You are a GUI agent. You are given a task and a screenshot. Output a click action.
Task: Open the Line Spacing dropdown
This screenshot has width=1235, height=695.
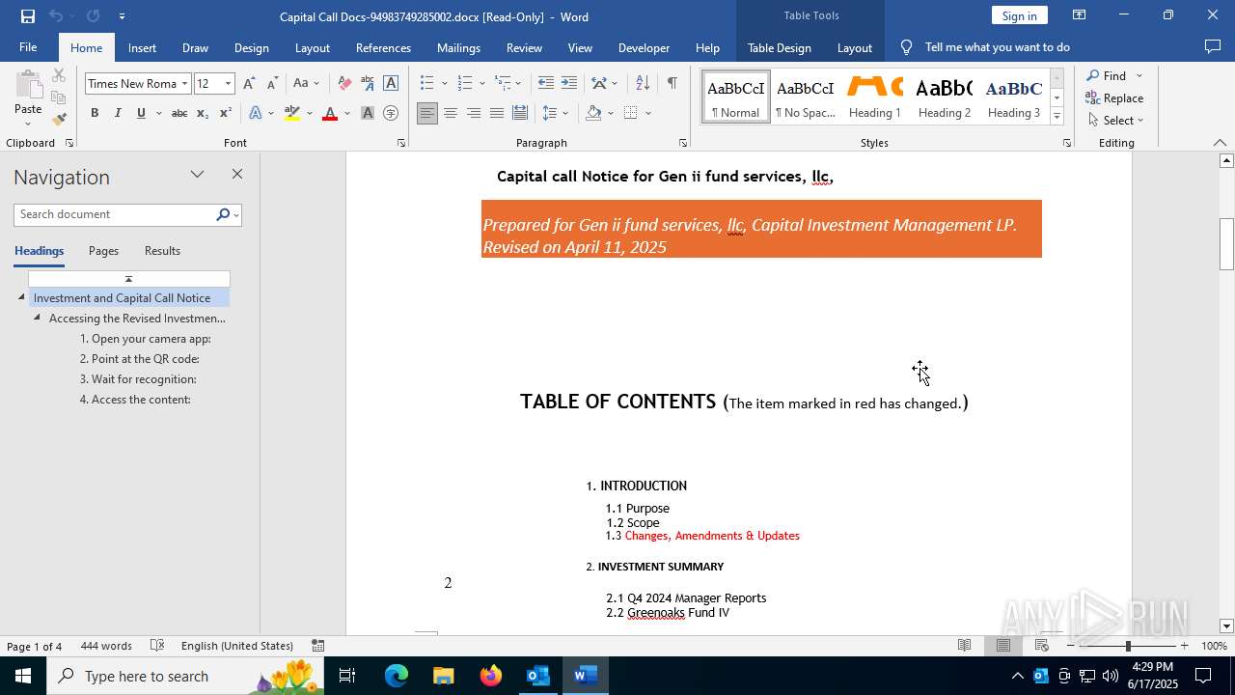click(x=555, y=113)
